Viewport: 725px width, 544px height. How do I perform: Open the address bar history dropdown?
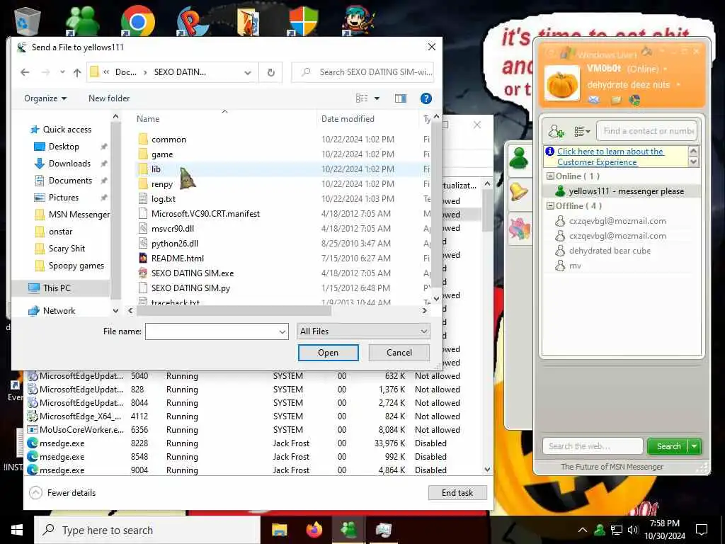click(247, 73)
